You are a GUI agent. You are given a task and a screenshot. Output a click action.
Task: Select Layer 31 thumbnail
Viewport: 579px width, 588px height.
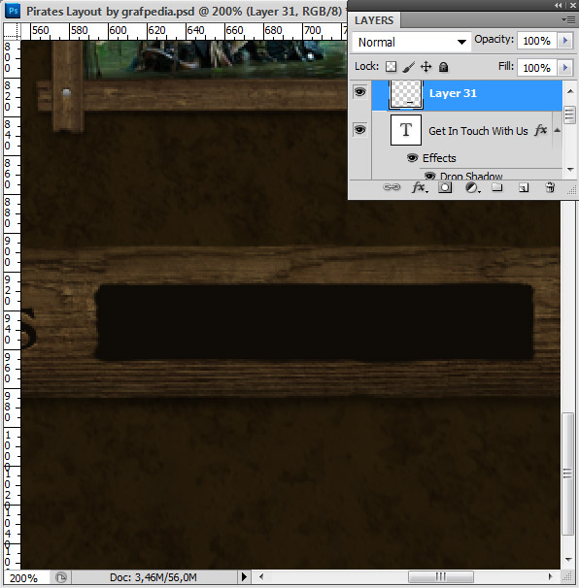[406, 94]
